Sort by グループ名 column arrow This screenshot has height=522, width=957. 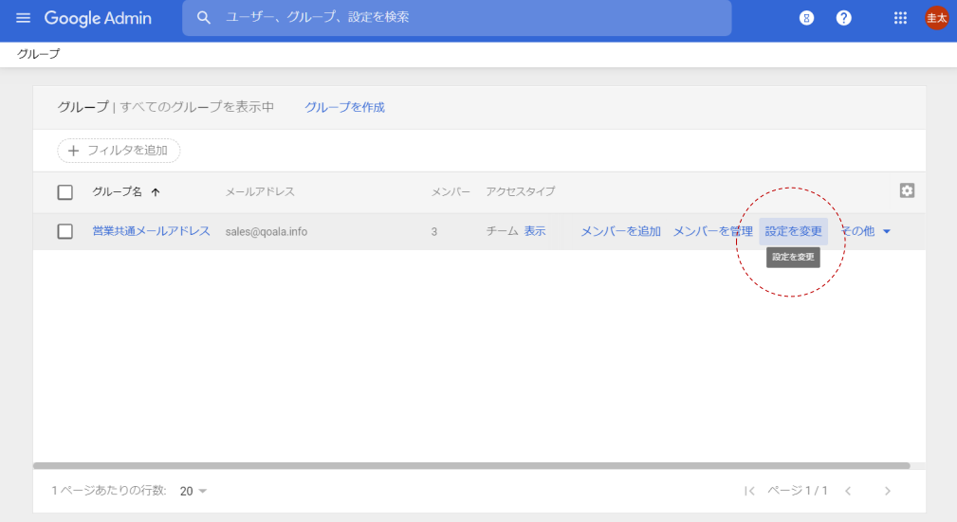[156, 192]
